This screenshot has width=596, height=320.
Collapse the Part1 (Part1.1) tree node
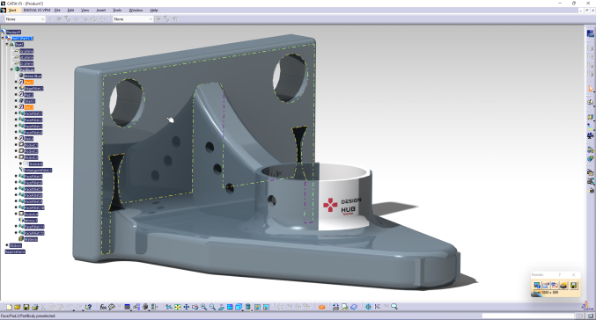click(x=3, y=39)
